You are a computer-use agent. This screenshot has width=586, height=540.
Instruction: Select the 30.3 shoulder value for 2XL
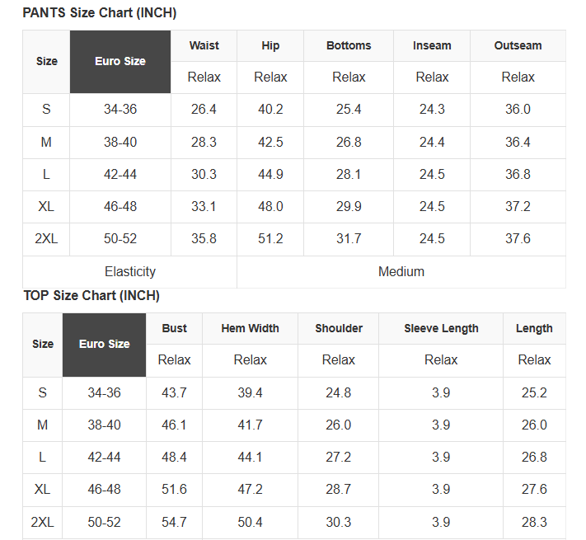click(339, 523)
